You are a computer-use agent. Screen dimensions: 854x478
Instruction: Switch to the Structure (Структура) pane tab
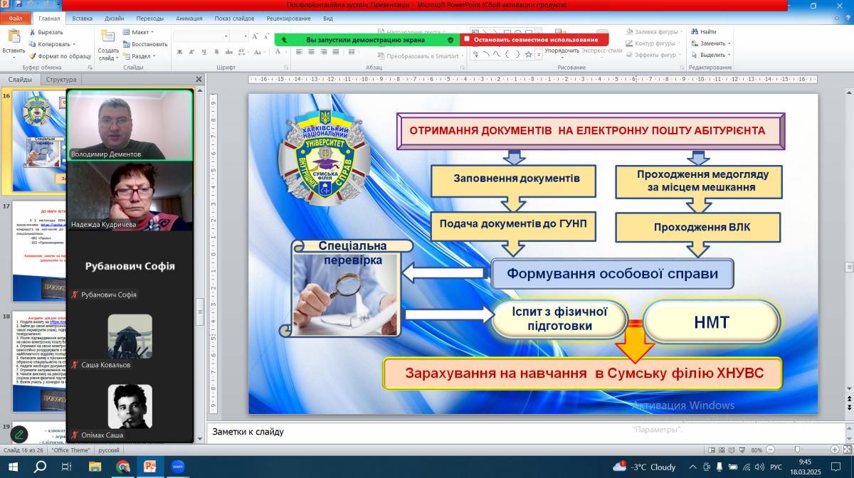point(61,80)
